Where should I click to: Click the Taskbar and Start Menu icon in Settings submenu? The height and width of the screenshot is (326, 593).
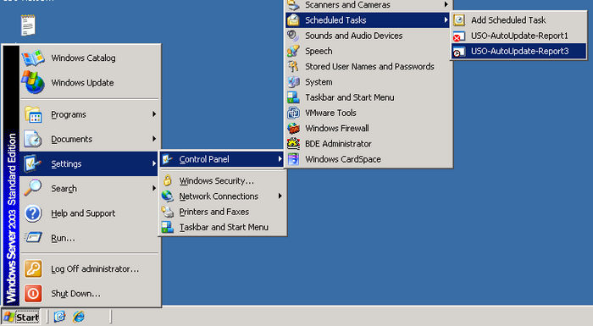click(x=168, y=227)
